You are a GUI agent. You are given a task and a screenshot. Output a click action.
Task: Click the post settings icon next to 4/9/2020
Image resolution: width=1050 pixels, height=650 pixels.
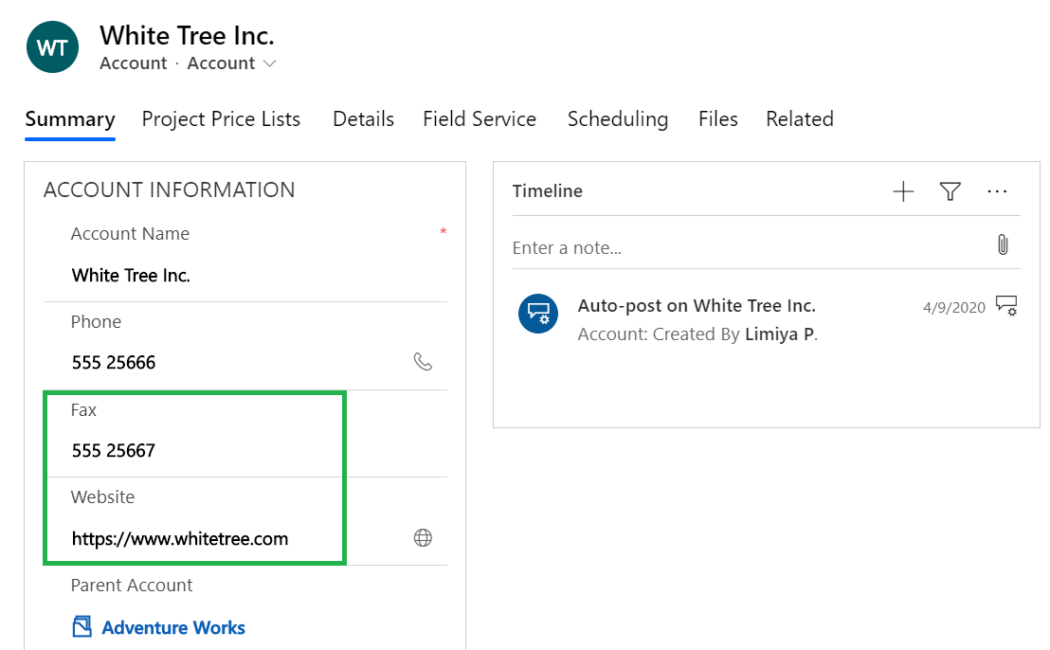click(1006, 306)
